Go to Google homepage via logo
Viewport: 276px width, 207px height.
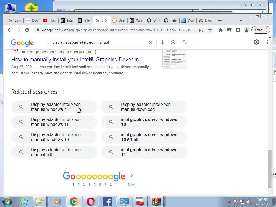click(x=22, y=43)
